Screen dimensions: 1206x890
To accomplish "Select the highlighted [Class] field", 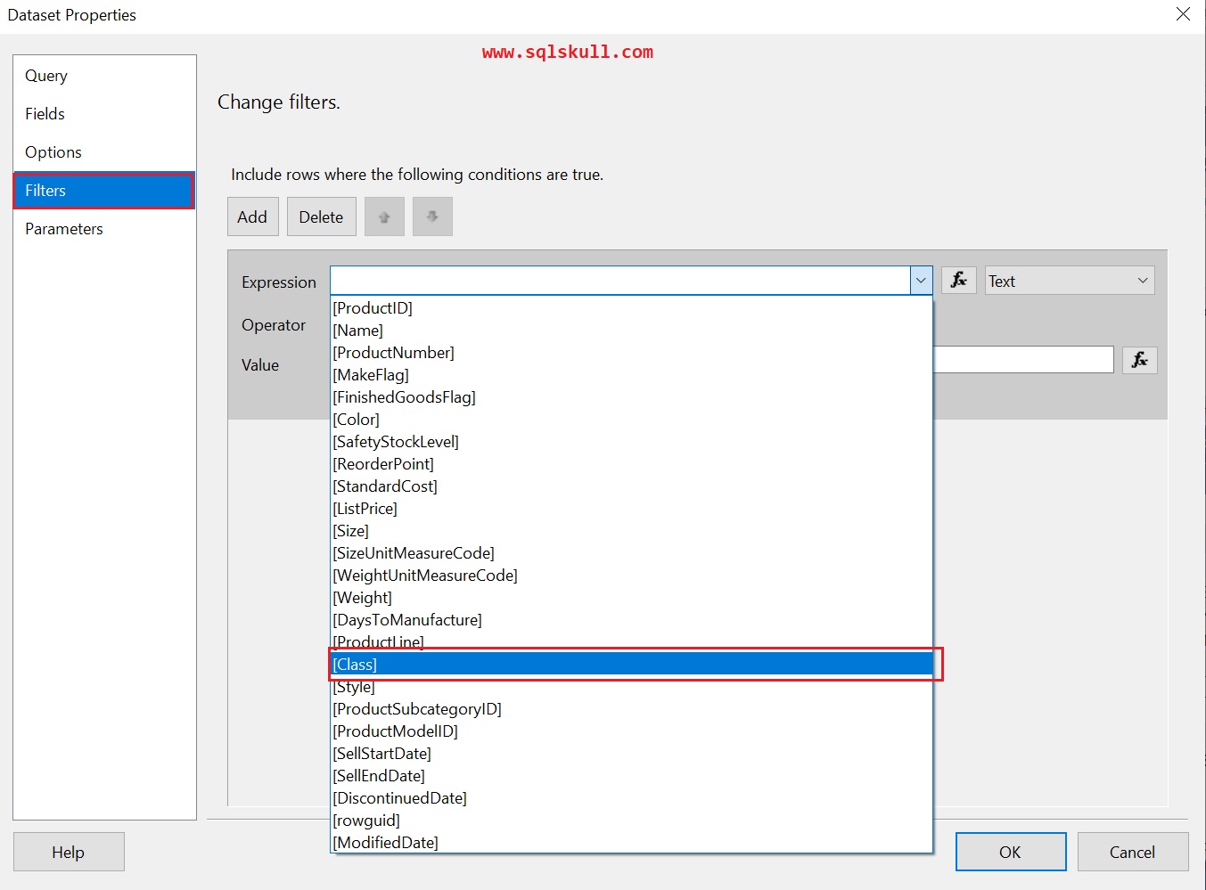I will click(633, 664).
